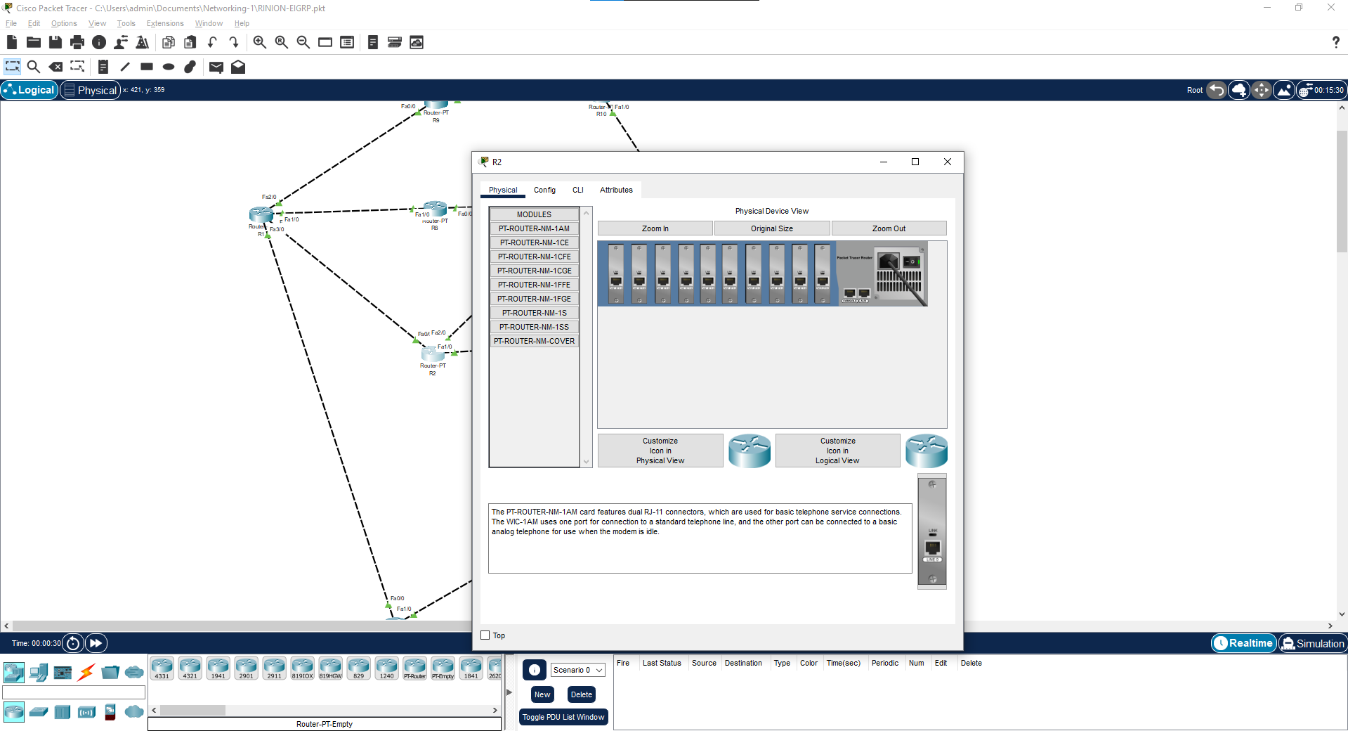Reset zoom with the R magnifier icon
Image resolution: width=1348 pixels, height=731 pixels.
[x=282, y=42]
